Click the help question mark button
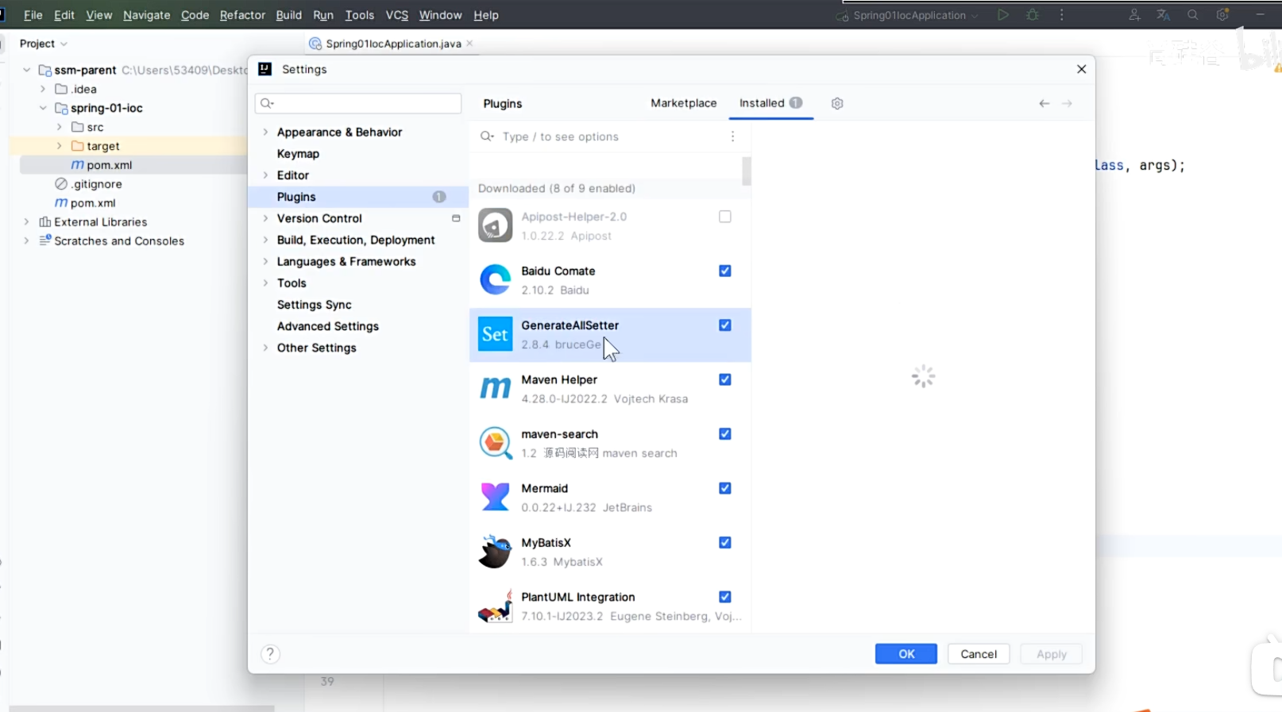This screenshot has width=1282, height=712. (x=270, y=654)
